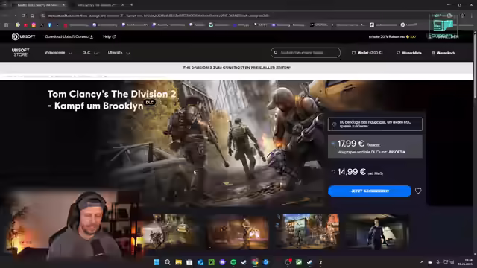Open the Warenkorb shopping cart
This screenshot has width=477, height=268.
pyautogui.click(x=443, y=53)
